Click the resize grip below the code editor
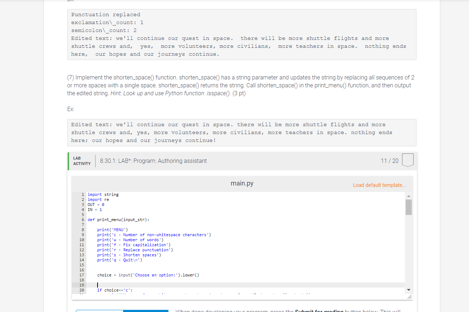Viewport: 469px width, 312px height. point(410,297)
